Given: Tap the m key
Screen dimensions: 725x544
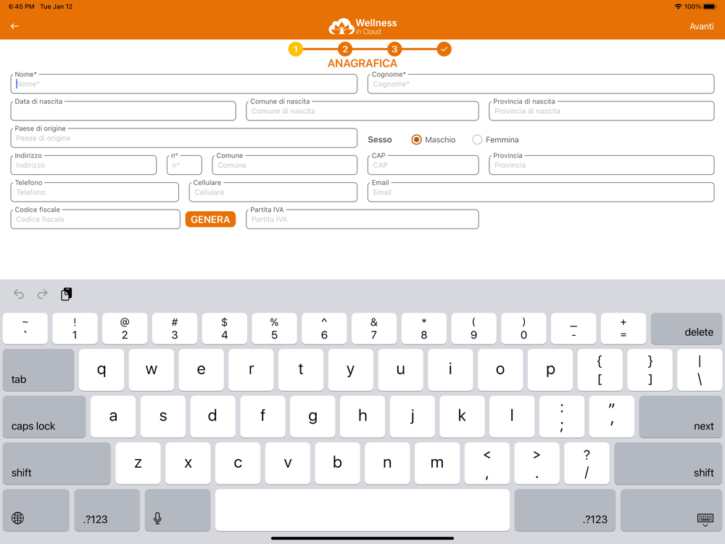Looking at the screenshot, I should click(x=437, y=463).
